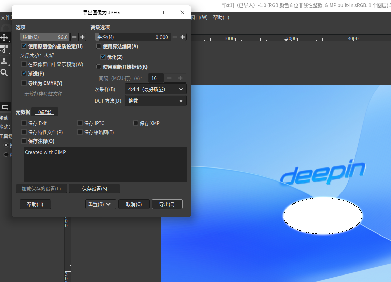
Task: Click the 加载保存的设置(L) button
Action: click(41, 189)
